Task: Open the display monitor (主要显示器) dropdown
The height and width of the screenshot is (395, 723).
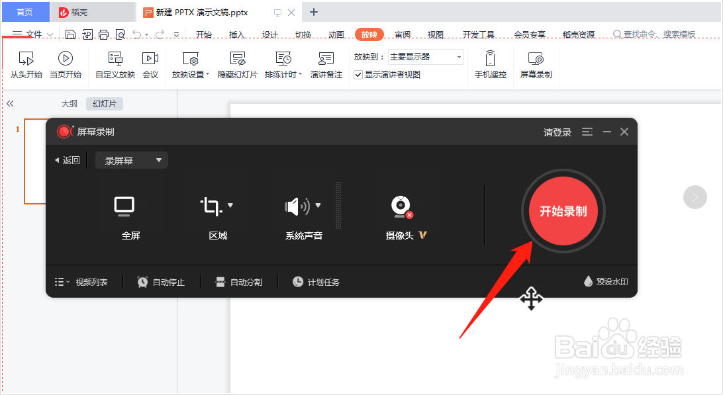Action: pyautogui.click(x=425, y=57)
